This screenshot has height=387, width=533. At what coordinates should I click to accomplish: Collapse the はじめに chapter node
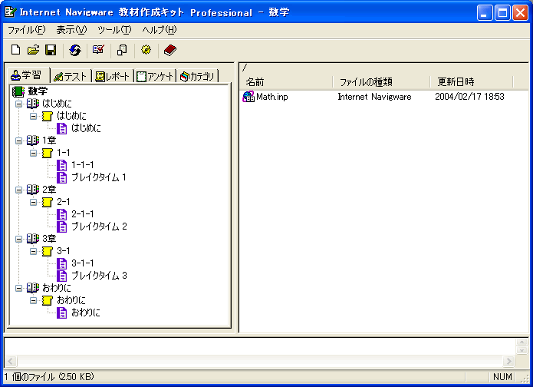point(18,104)
